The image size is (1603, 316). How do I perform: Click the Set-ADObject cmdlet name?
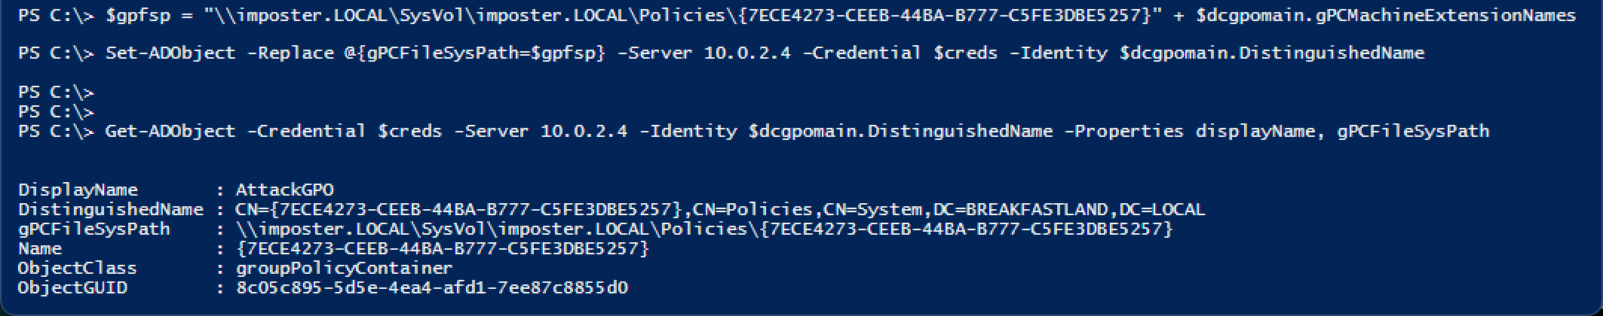point(170,53)
